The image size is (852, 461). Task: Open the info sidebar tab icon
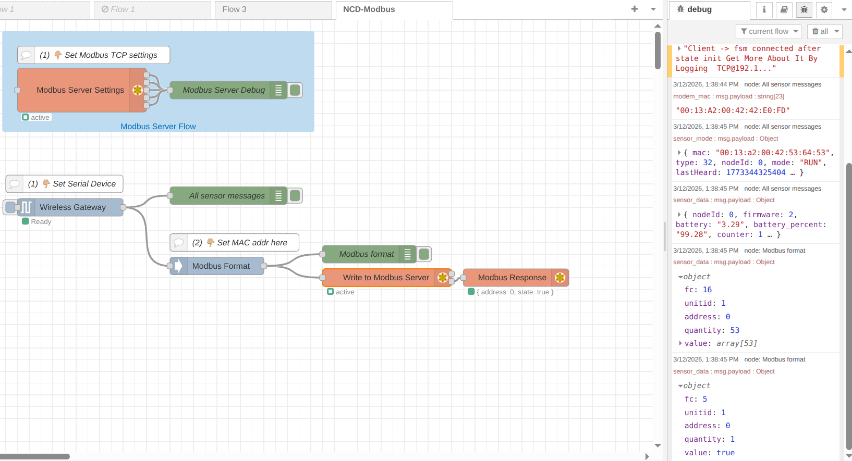click(x=764, y=9)
